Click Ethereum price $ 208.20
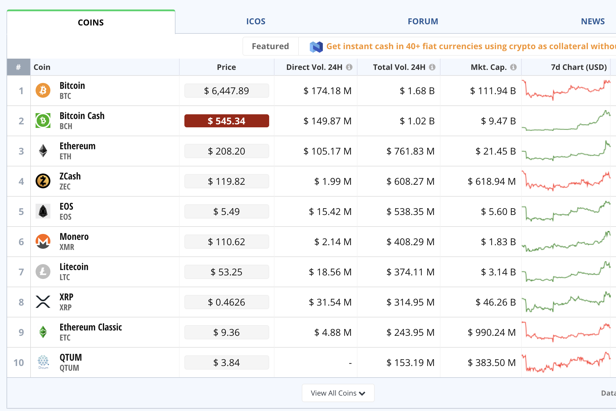This screenshot has height=411, width=616. [x=226, y=151]
